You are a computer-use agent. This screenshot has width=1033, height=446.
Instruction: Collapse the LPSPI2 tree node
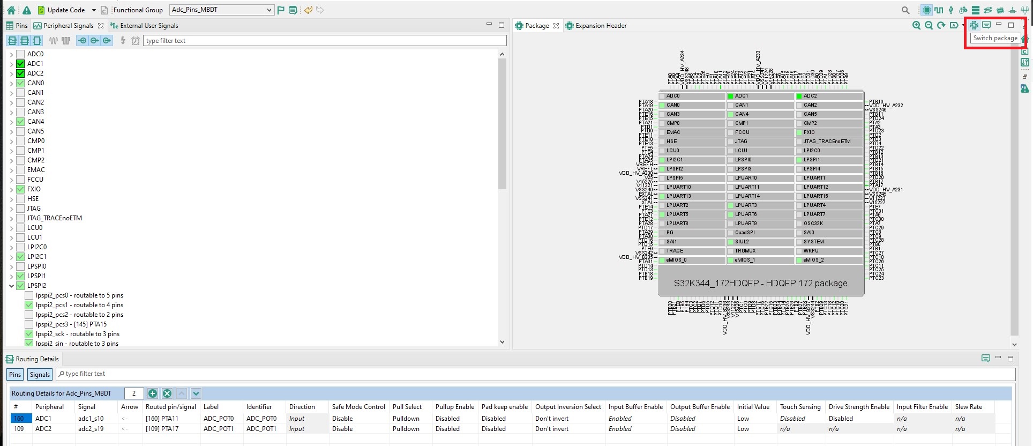(x=11, y=286)
